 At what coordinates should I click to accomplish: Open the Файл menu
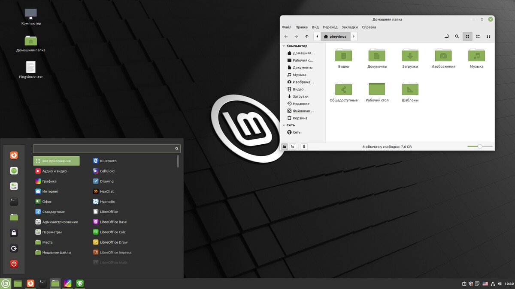point(287,27)
